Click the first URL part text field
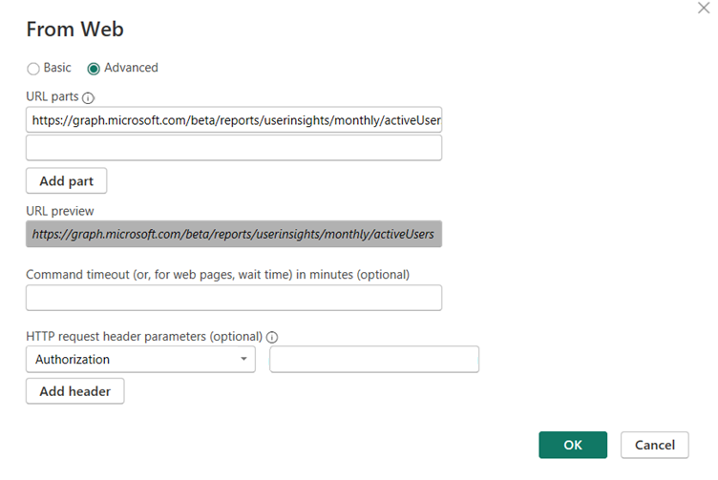The height and width of the screenshot is (480, 718). pos(234,120)
